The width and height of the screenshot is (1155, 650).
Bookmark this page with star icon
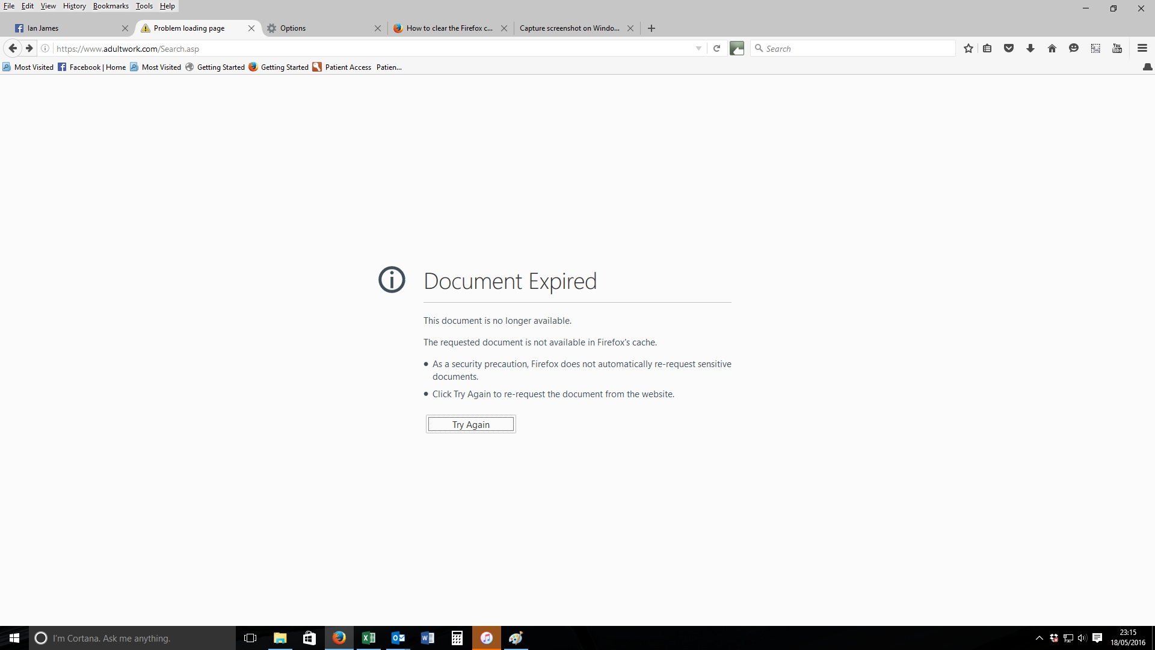[x=968, y=48]
